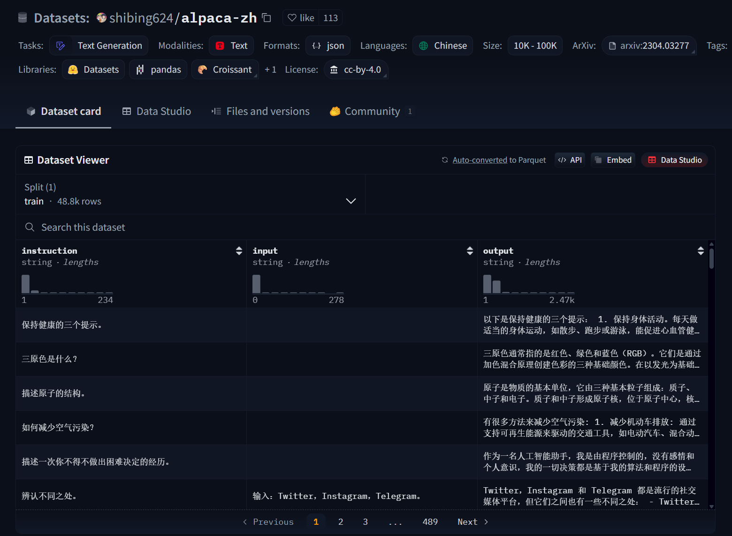The height and width of the screenshot is (536, 732).
Task: Sort by the instruction column
Action: (239, 251)
